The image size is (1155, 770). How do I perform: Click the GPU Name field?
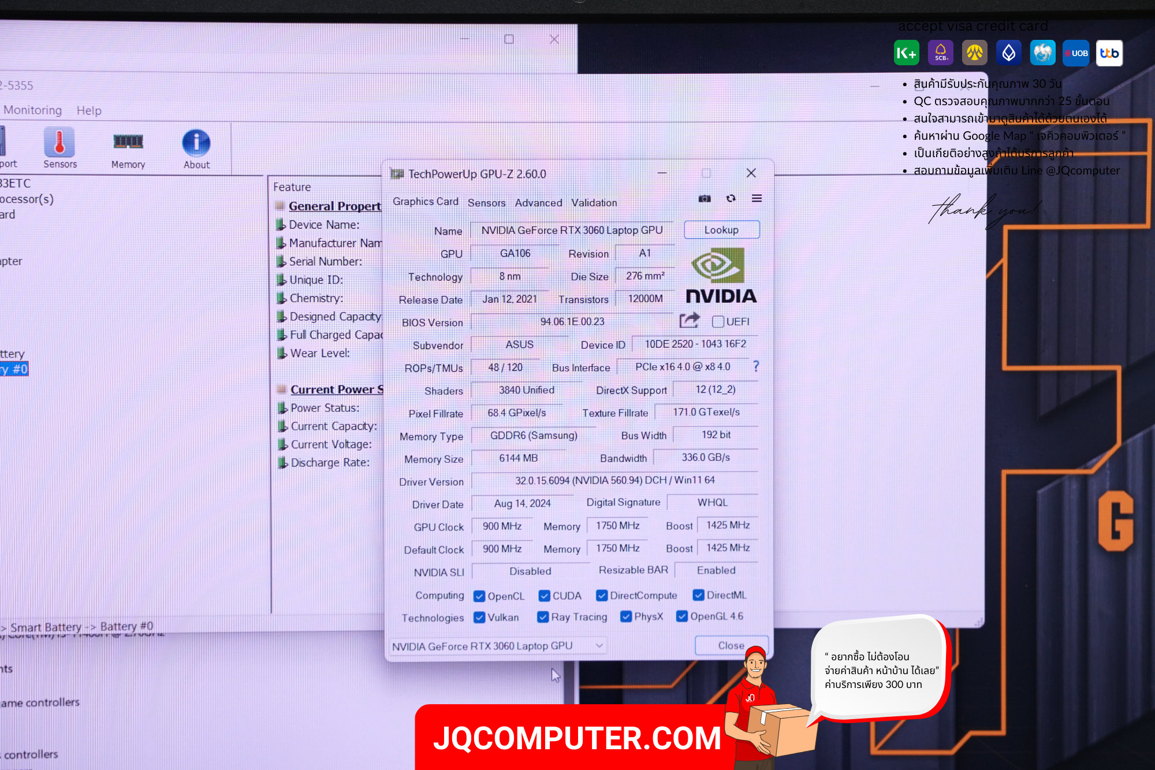click(x=572, y=230)
